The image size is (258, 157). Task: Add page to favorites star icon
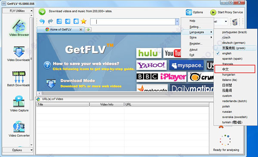tap(83, 21)
